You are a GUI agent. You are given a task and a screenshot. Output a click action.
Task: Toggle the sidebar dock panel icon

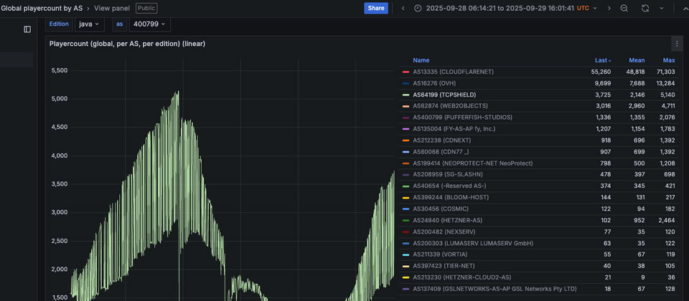[27, 29]
